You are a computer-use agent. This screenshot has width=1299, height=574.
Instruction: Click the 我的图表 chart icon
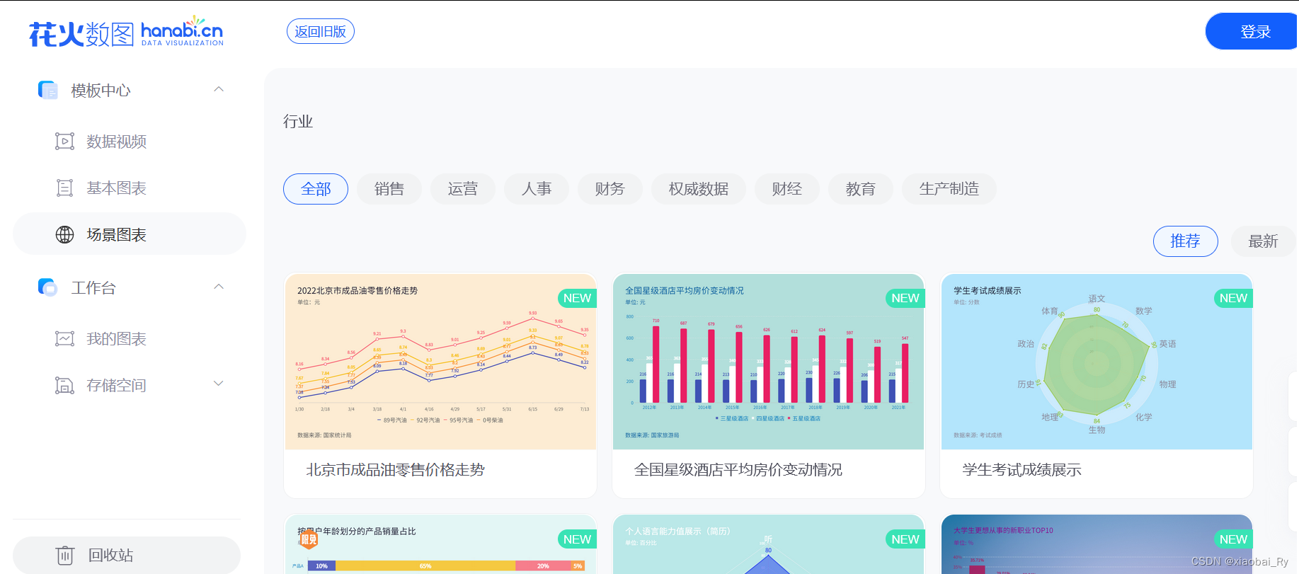[64, 339]
